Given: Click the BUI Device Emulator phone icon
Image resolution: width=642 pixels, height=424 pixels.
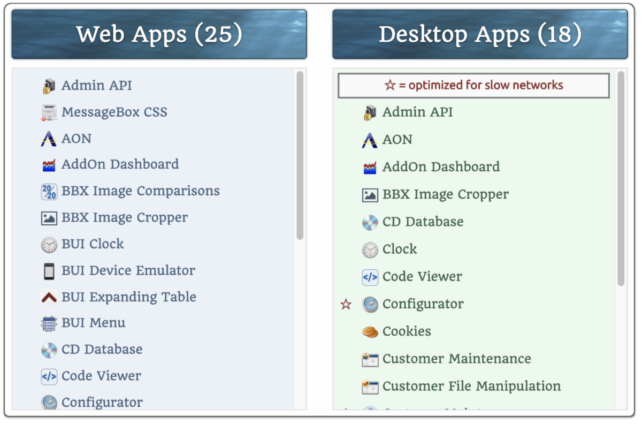Looking at the screenshot, I should [49, 271].
